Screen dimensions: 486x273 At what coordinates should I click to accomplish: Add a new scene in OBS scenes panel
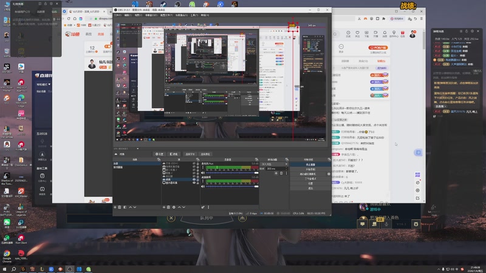[115, 207]
